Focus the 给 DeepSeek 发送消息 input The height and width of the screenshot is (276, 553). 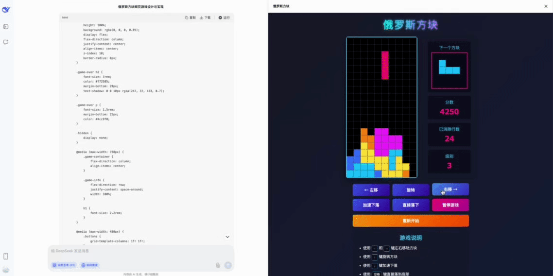click(x=141, y=251)
